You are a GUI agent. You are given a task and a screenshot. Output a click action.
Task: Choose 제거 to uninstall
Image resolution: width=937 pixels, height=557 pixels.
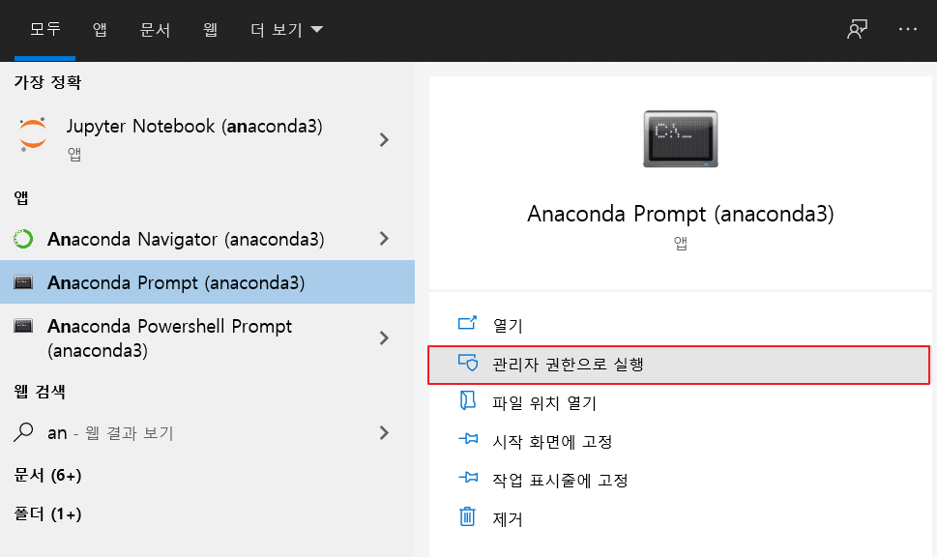pos(508,518)
